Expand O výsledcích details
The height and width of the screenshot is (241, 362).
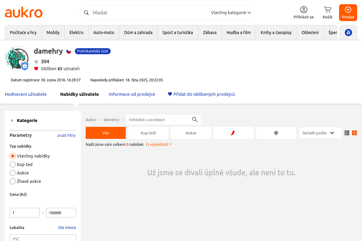point(159,145)
